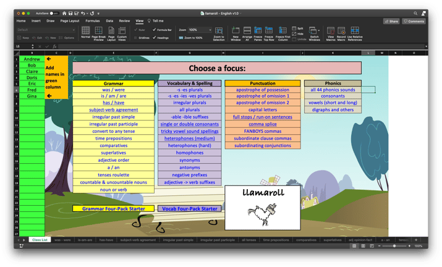Click the zoom in plus button
Image resolution: width=442 pixels, height=267 pixels.
point(410,246)
